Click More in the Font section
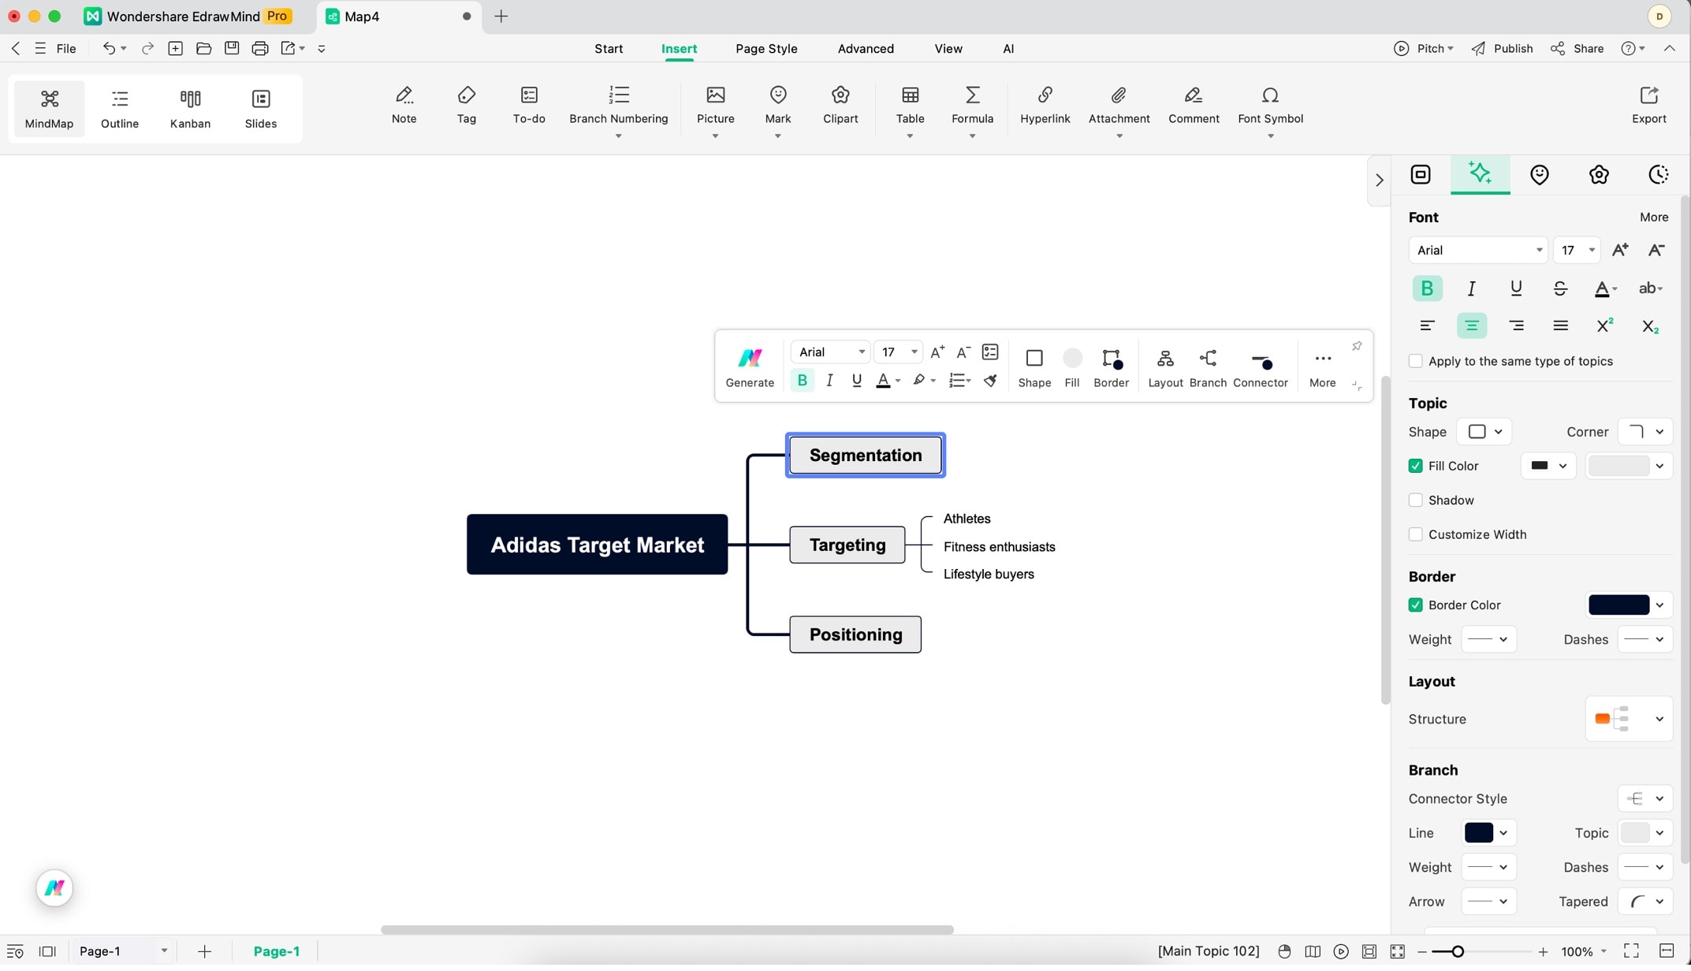The width and height of the screenshot is (1691, 971). pos(1653,217)
